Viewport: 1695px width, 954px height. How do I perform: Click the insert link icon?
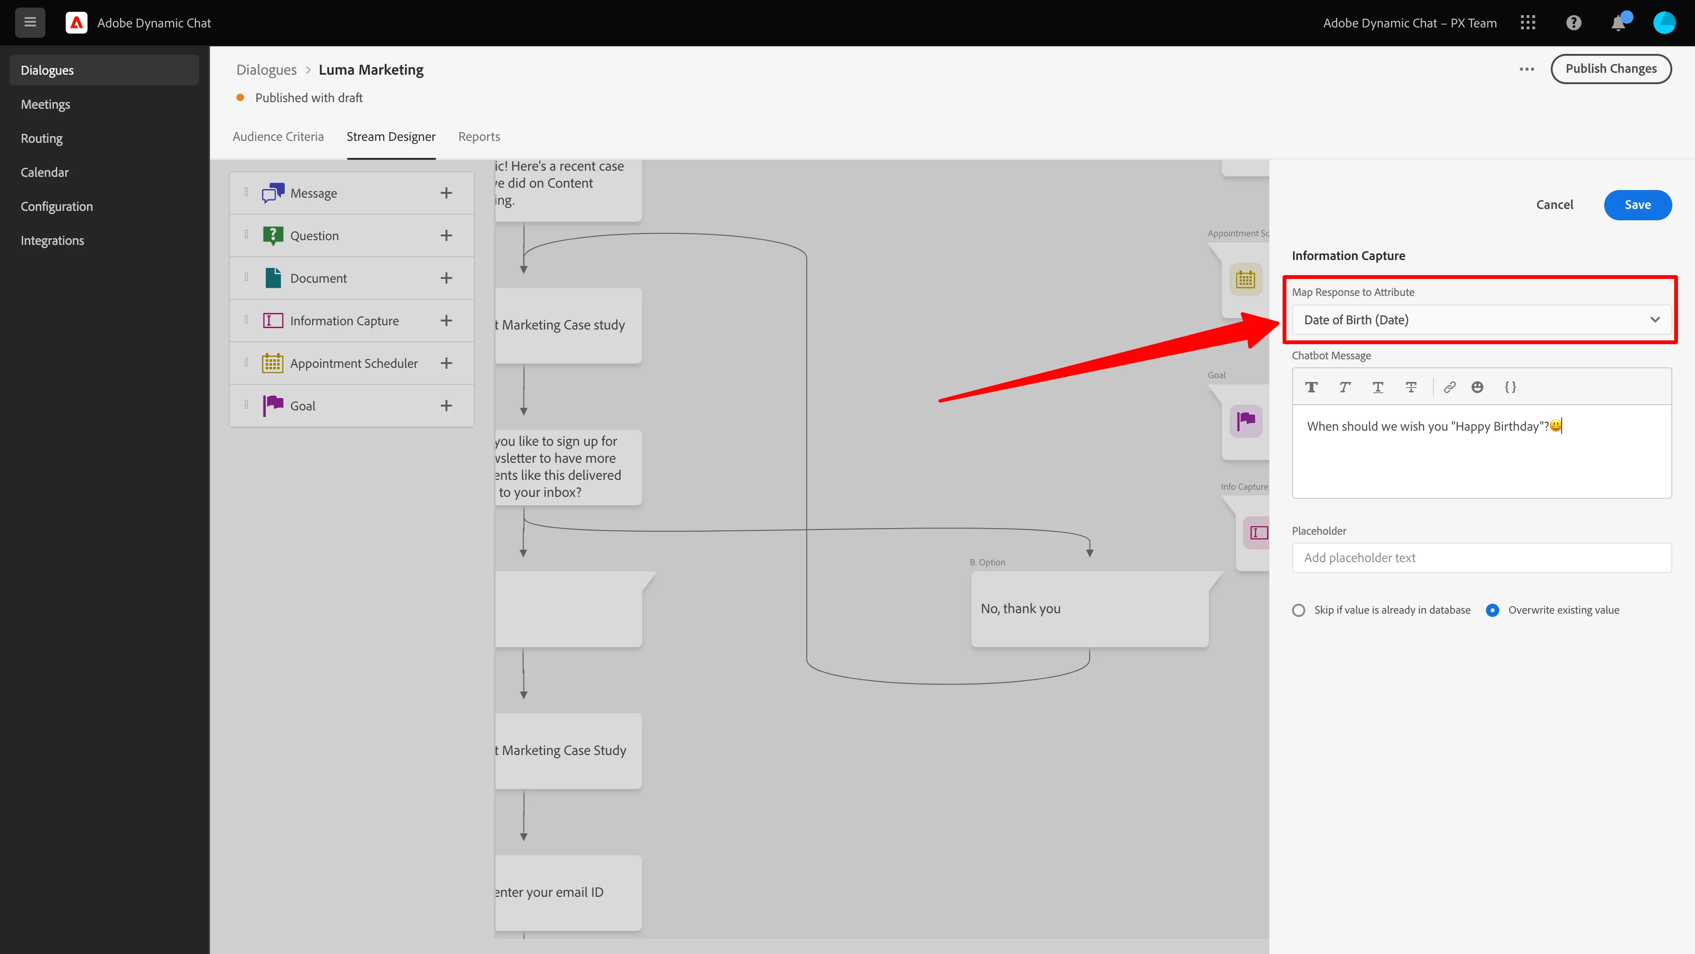click(x=1450, y=387)
